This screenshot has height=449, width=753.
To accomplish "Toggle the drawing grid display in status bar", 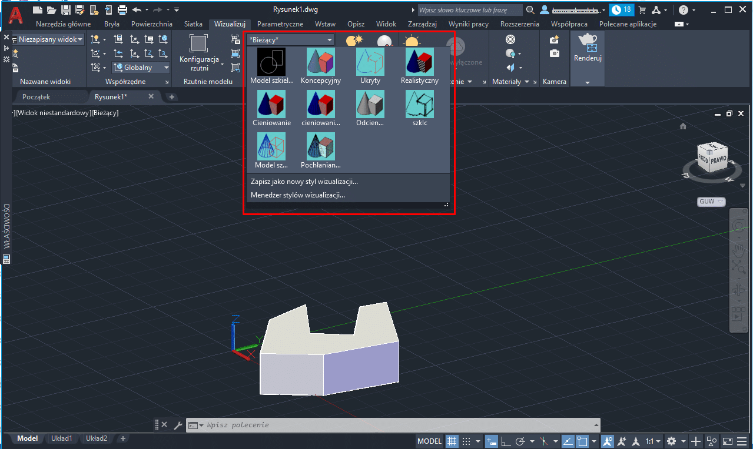I will (452, 441).
